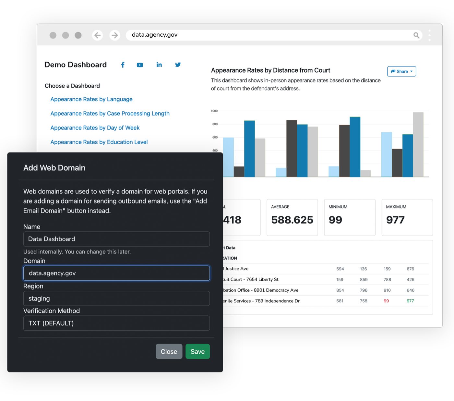Open Appearance Rates by Case Processing Length

tap(110, 114)
